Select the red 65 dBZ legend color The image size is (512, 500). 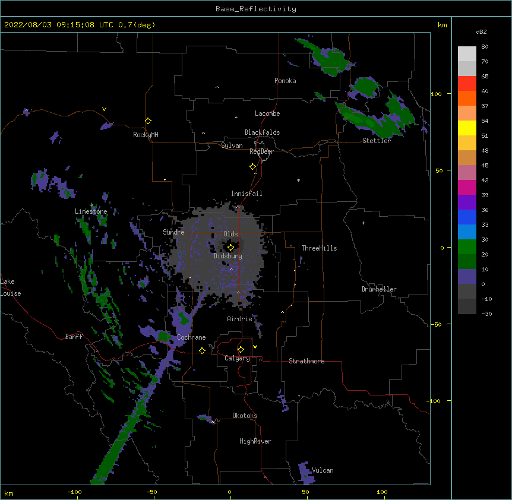pos(467,84)
